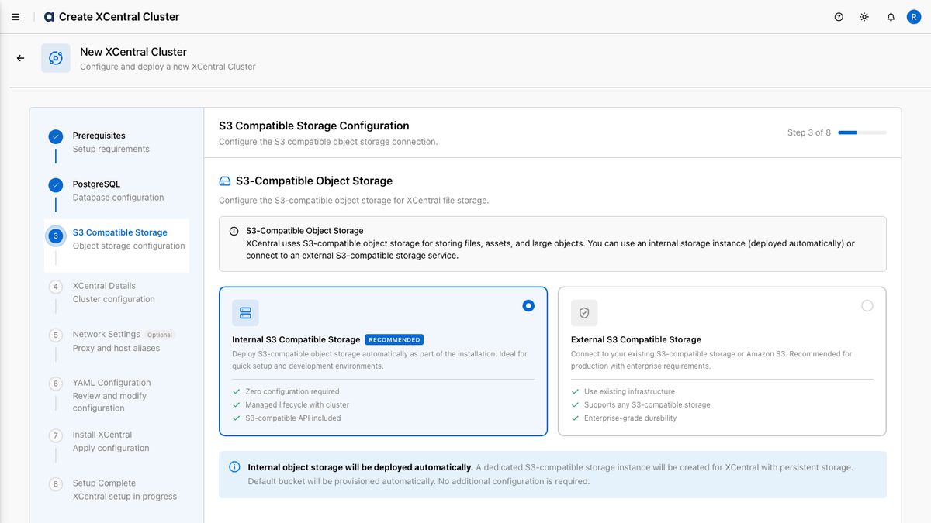Image resolution: width=931 pixels, height=523 pixels.
Task: Click the step 8 circle indicator
Action: [x=56, y=484]
